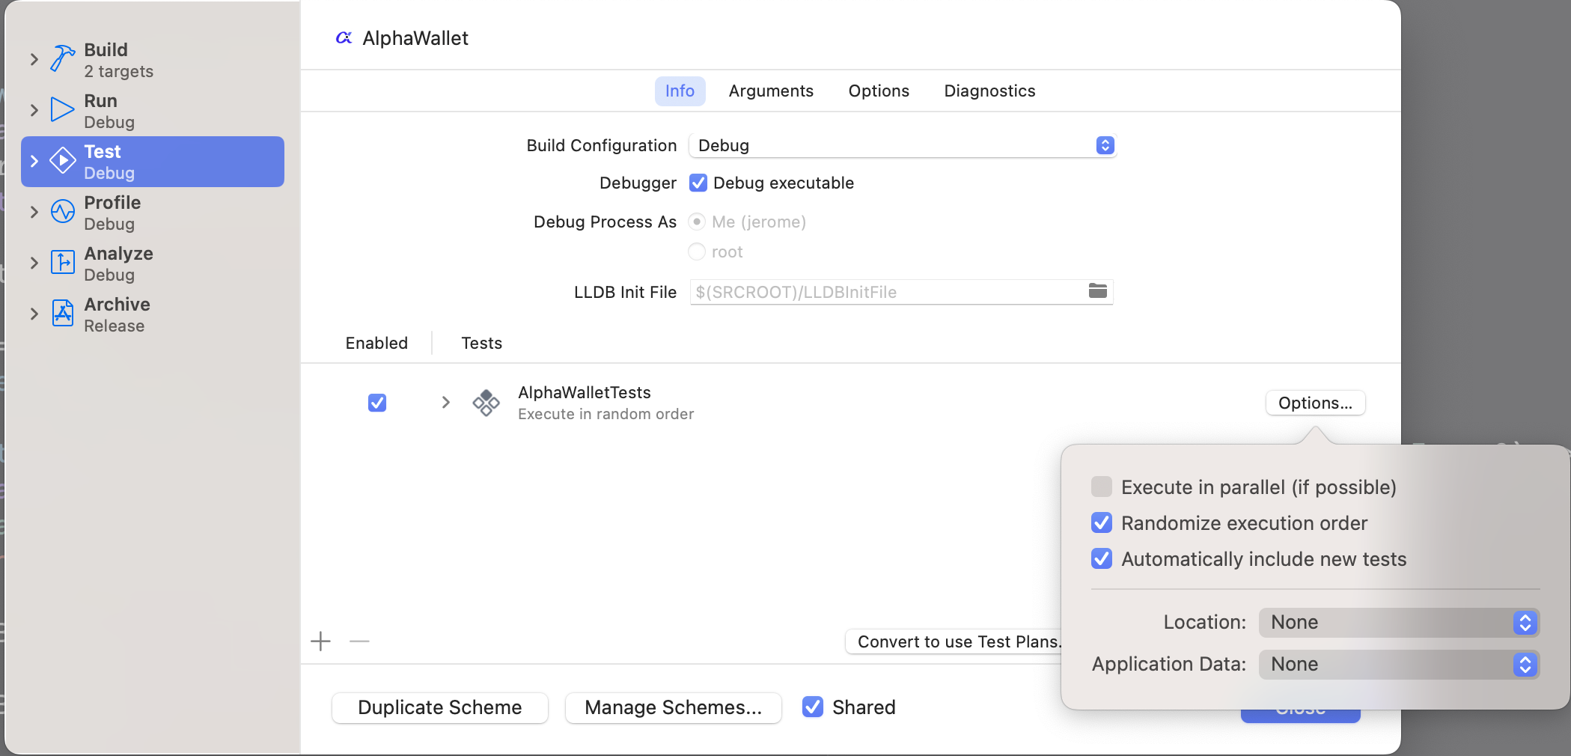
Task: Expand the Profile scheme action
Action: coord(34,212)
